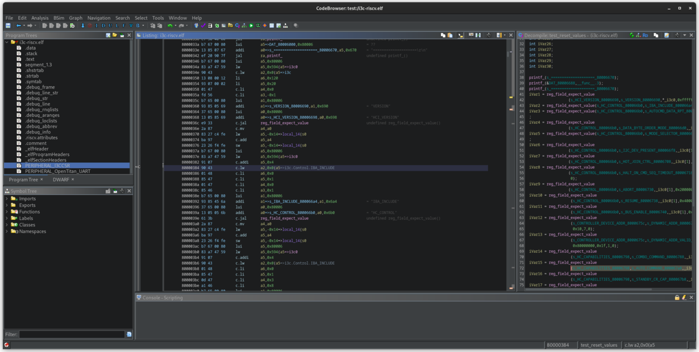The image size is (699, 352).
Task: Click the Save Program disk icon
Action: point(8,26)
